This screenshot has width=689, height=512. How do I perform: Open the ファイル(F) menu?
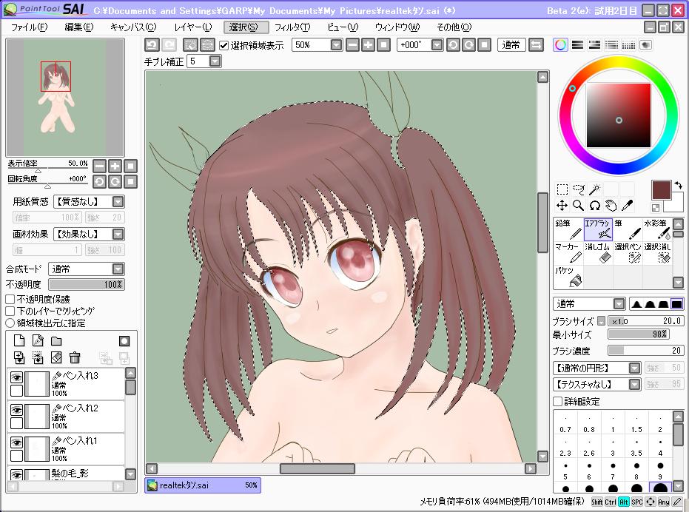click(x=30, y=27)
